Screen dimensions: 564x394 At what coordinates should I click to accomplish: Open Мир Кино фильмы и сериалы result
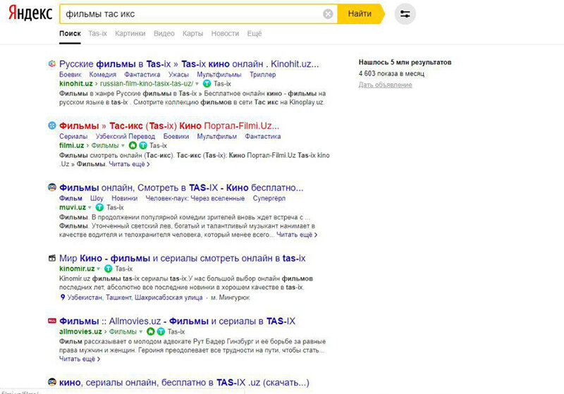182,258
